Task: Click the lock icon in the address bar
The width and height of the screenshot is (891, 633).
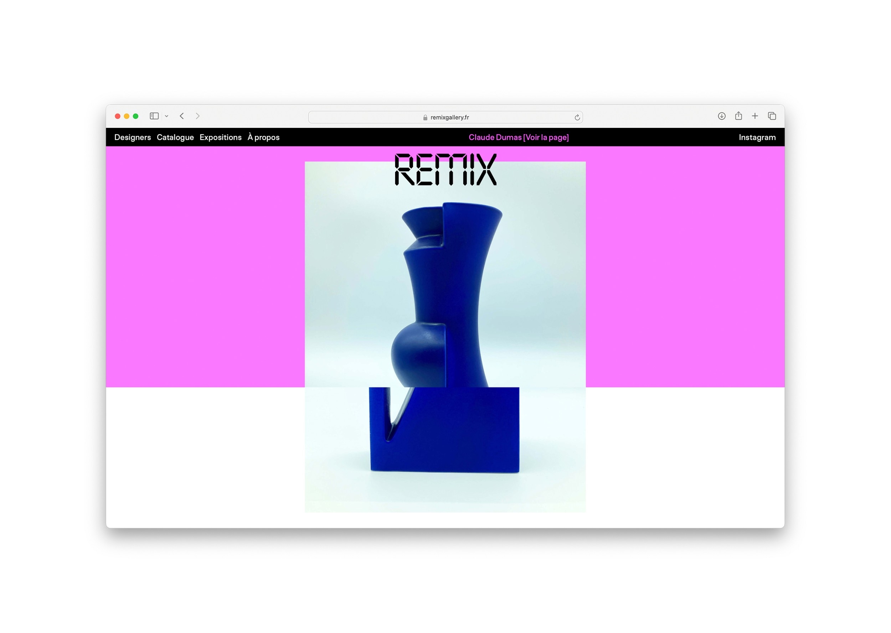Action: pos(425,117)
